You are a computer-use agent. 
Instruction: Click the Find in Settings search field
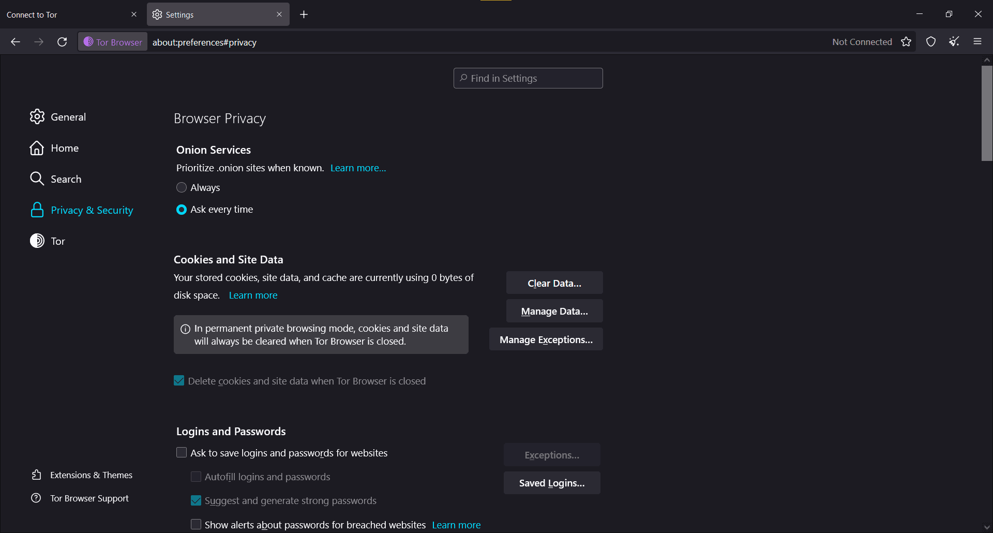pyautogui.click(x=528, y=78)
